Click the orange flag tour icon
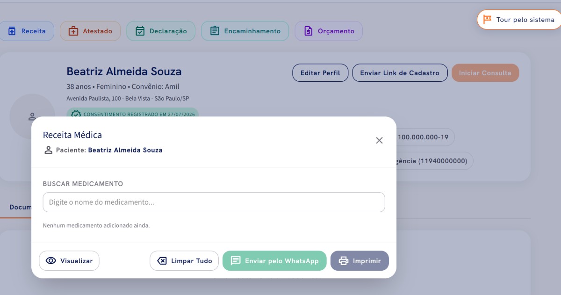 tap(487, 20)
